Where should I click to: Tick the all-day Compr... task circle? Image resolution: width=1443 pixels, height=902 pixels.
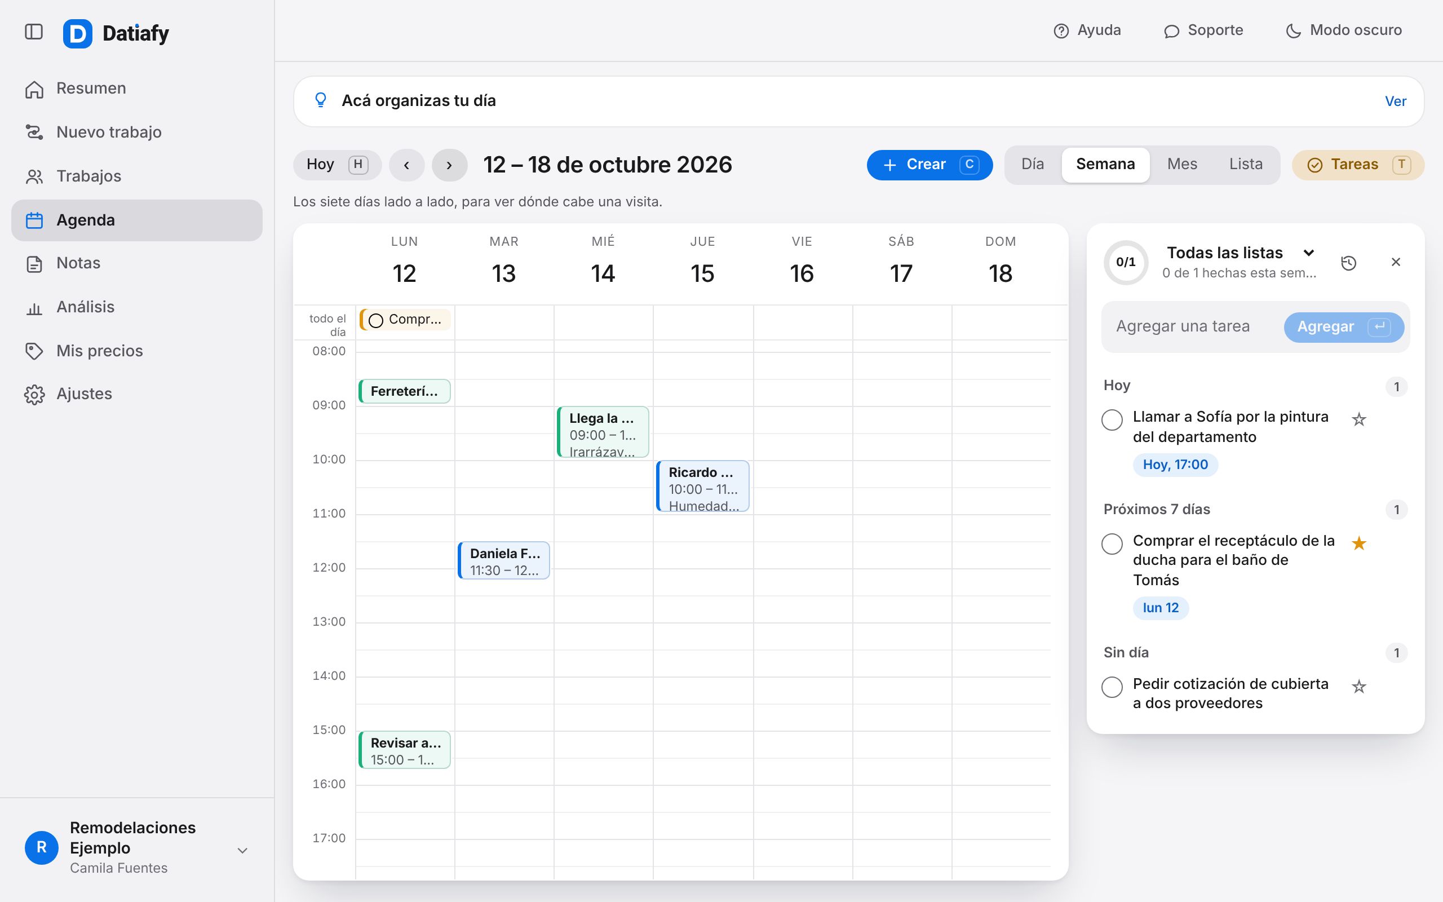pos(377,321)
